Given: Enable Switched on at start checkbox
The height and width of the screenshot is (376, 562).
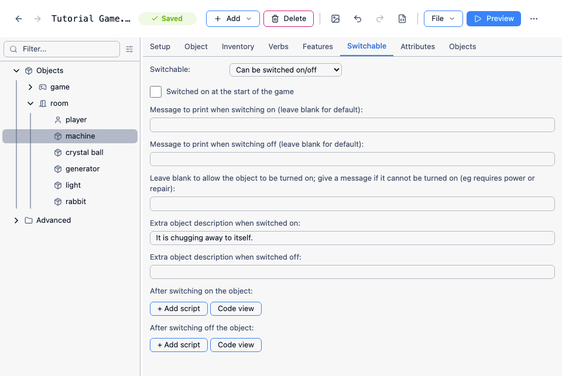Looking at the screenshot, I should (x=156, y=92).
